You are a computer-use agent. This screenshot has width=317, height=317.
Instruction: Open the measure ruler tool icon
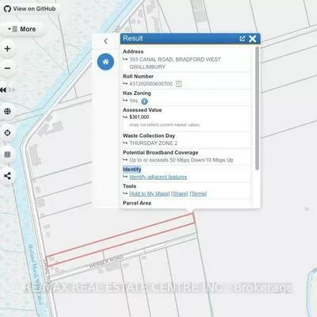click(x=8, y=155)
